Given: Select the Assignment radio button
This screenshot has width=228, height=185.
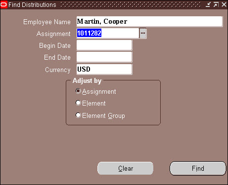Looking at the screenshot, I should [78, 91].
